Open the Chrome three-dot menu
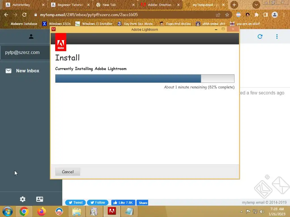This screenshot has width=290, height=217. click(284, 15)
